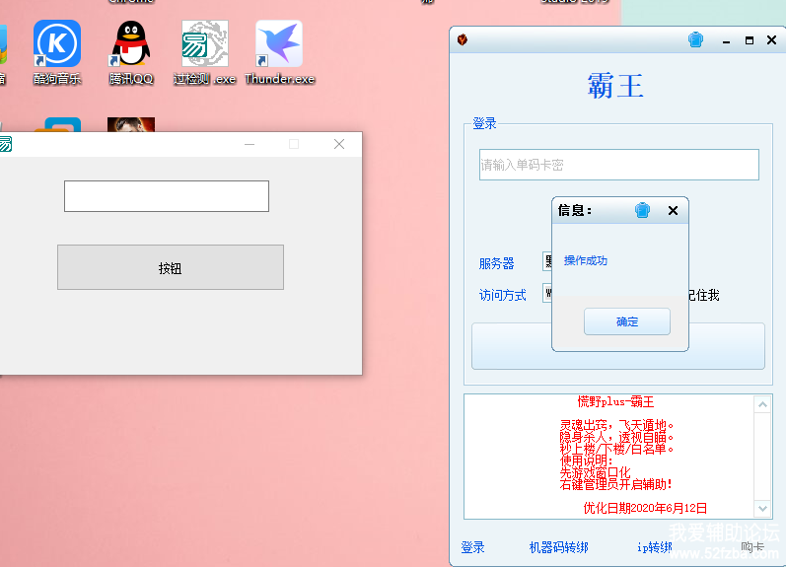The image size is (786, 567).
Task: Switch to the 机器码转绑 tab
Action: [558, 547]
